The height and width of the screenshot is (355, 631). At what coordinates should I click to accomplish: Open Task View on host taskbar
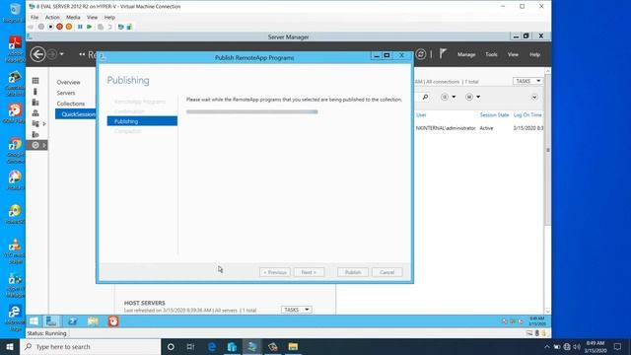[x=190, y=346]
